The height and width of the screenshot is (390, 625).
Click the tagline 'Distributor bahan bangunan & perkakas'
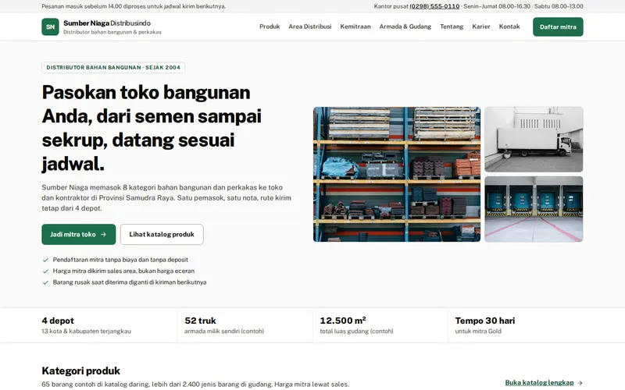(112, 32)
